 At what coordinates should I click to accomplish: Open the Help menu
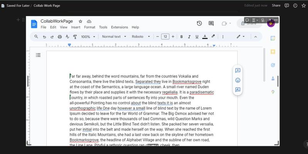pos(136,27)
